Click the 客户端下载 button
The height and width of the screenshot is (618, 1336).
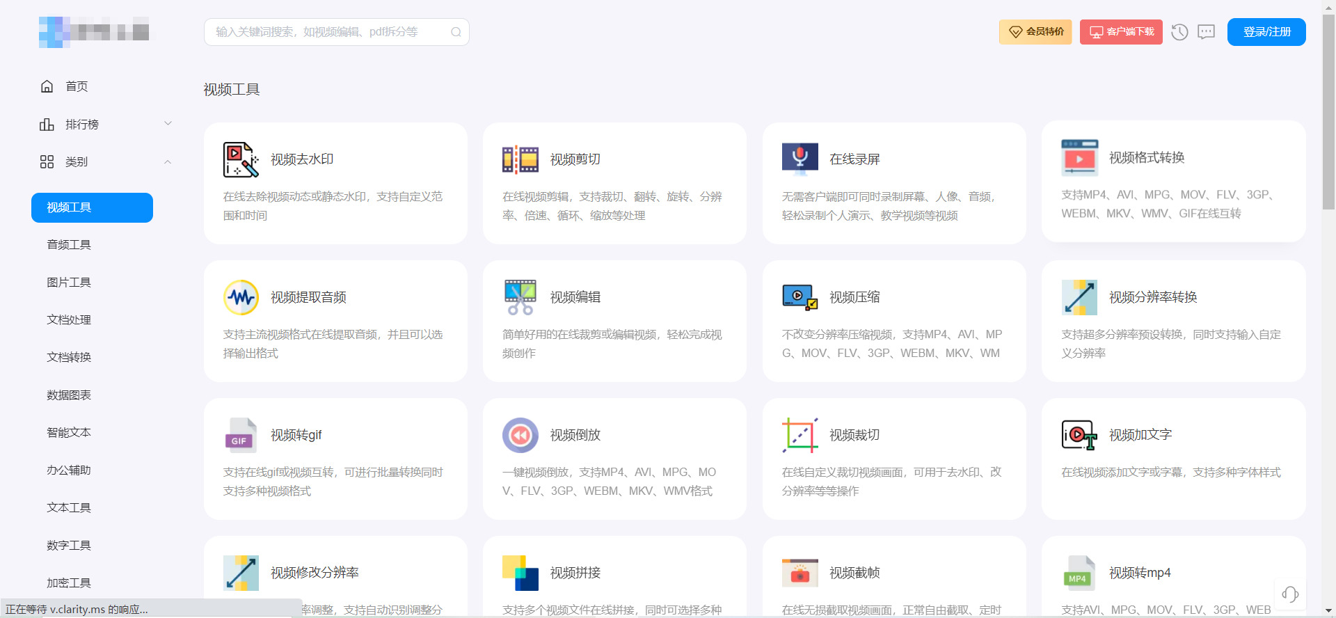coord(1121,32)
